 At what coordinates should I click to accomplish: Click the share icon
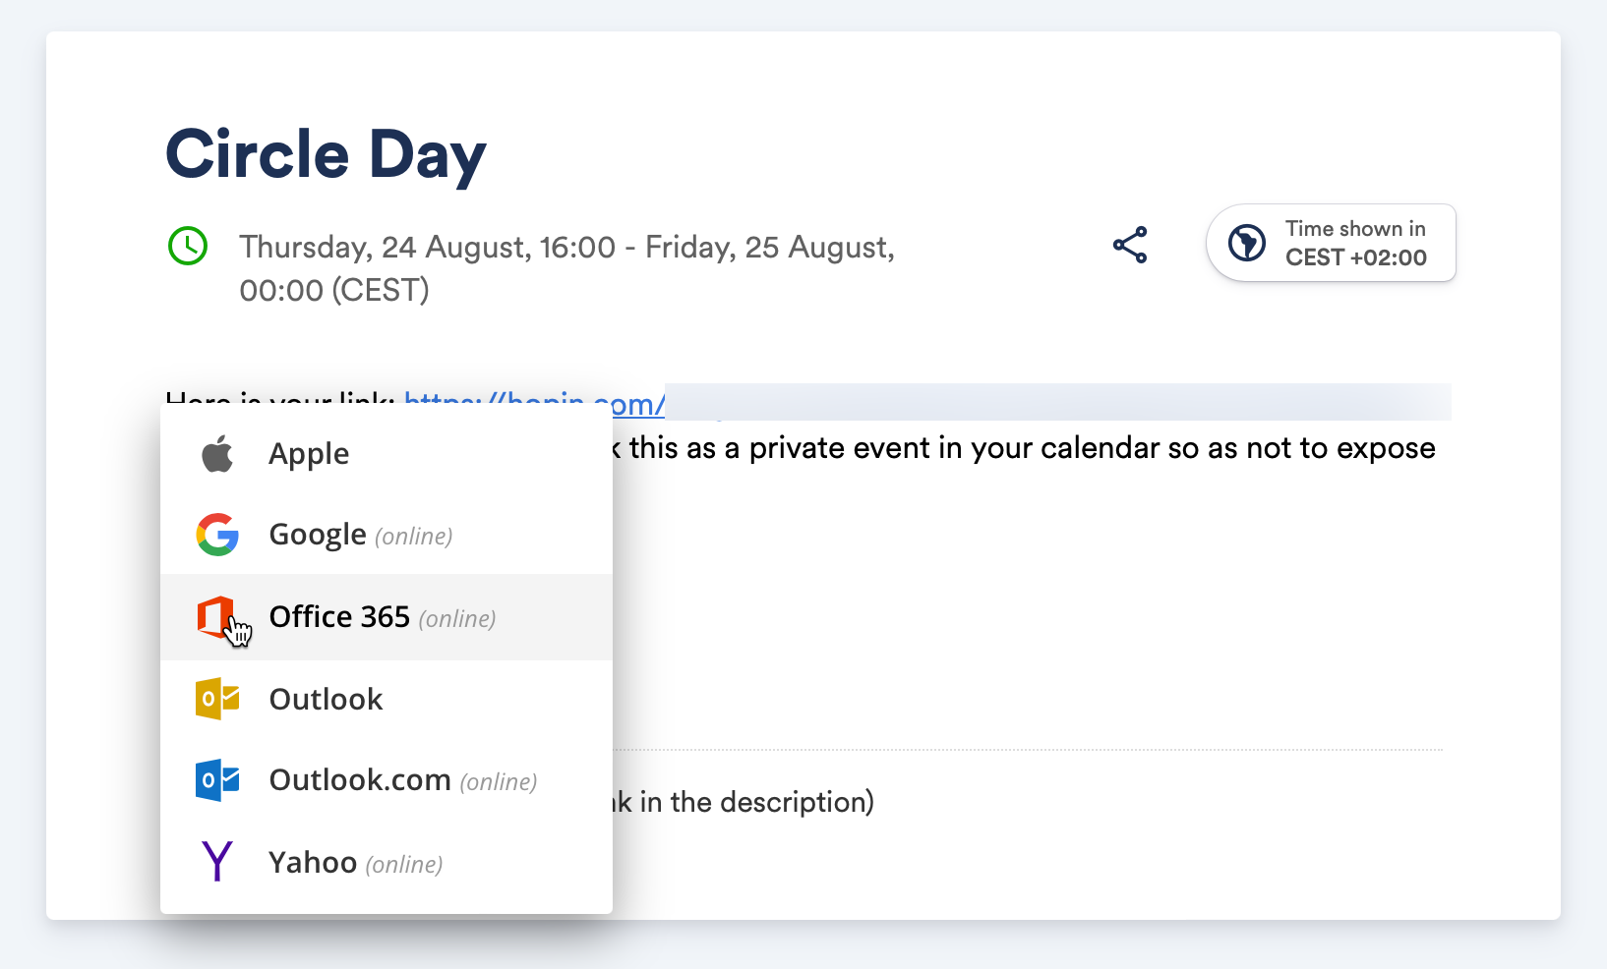click(1129, 245)
